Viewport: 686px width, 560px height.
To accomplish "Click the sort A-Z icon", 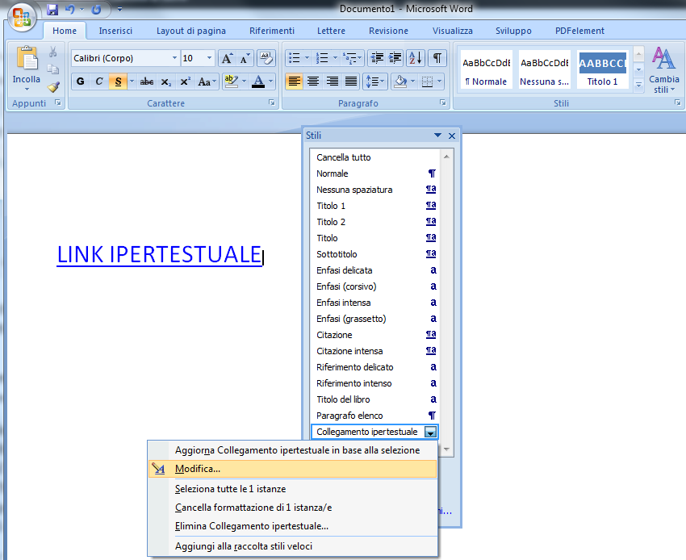I will (x=416, y=58).
